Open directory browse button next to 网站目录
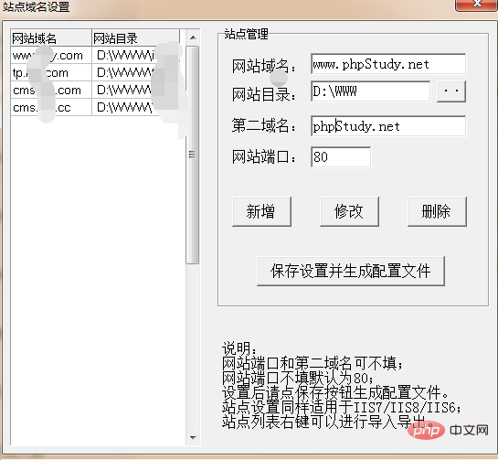This screenshot has width=498, height=460. [451, 91]
